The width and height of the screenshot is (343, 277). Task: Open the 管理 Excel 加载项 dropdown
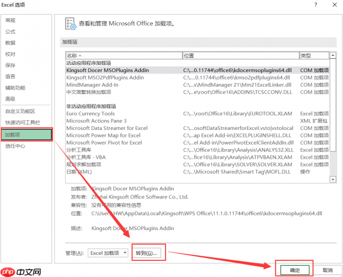(x=108, y=253)
